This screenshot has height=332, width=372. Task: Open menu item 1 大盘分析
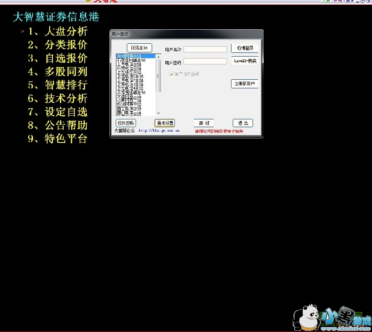58,31
